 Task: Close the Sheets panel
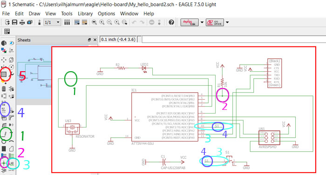tap(95, 40)
